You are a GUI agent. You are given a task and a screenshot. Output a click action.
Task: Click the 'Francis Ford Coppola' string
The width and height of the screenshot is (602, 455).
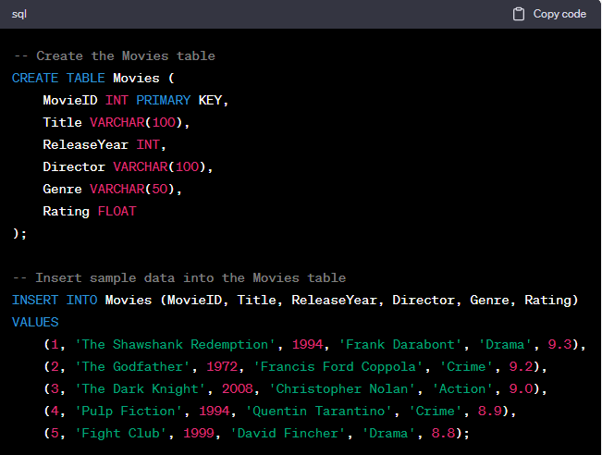pyautogui.click(x=338, y=367)
